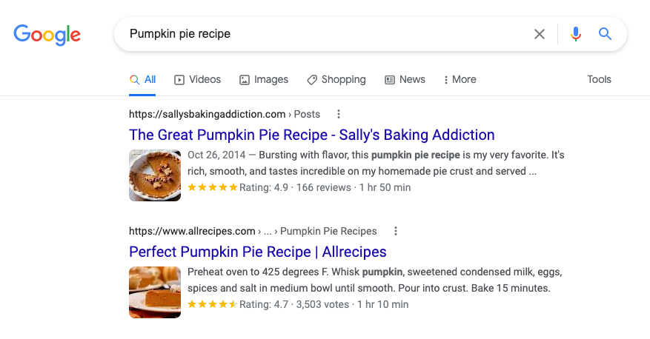Click Sally's pumpkin pie thumbnail image
Image resolution: width=650 pixels, height=339 pixels.
point(155,175)
